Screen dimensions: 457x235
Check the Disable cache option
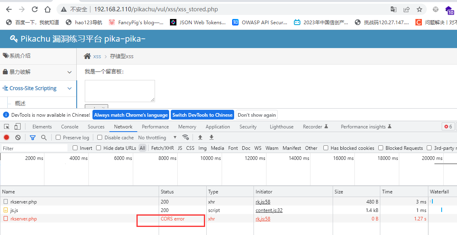click(x=100, y=138)
